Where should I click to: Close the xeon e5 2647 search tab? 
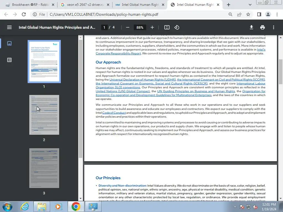pos(108,5)
